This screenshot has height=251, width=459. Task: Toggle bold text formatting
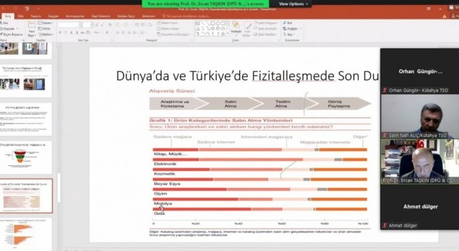[60, 33]
